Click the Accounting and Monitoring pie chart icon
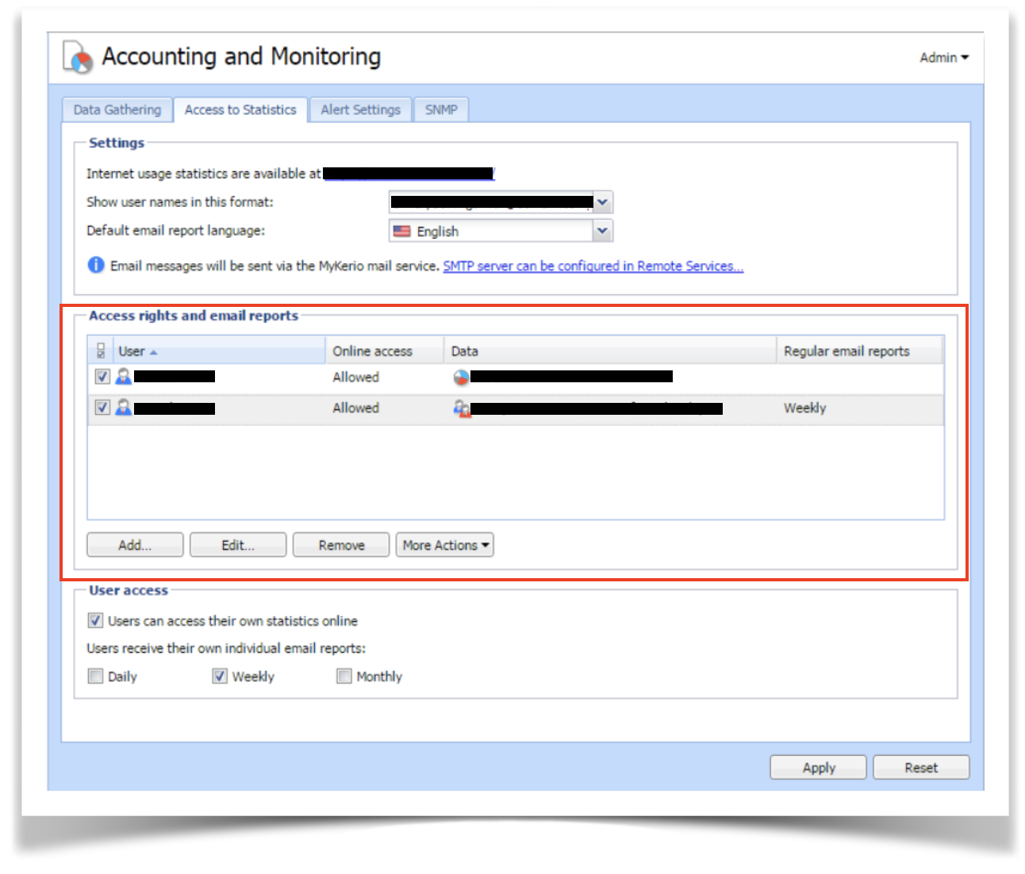This screenshot has height=874, width=1025. coord(78,57)
